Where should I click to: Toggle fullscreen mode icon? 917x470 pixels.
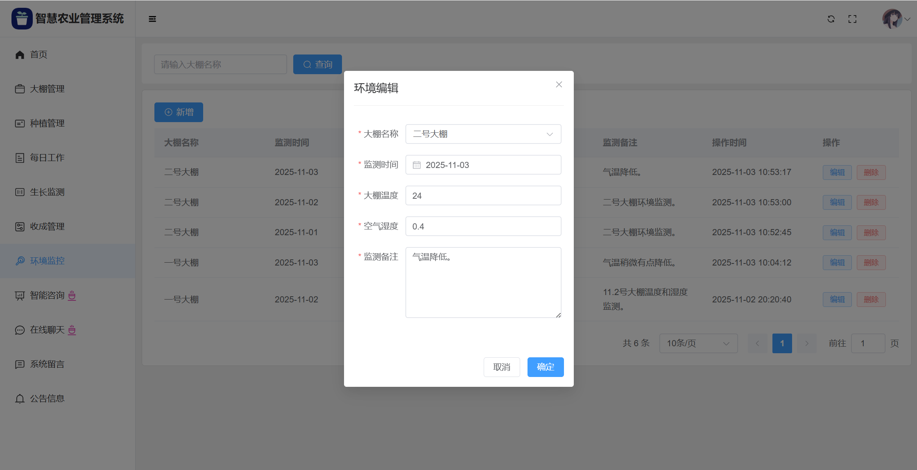point(852,19)
